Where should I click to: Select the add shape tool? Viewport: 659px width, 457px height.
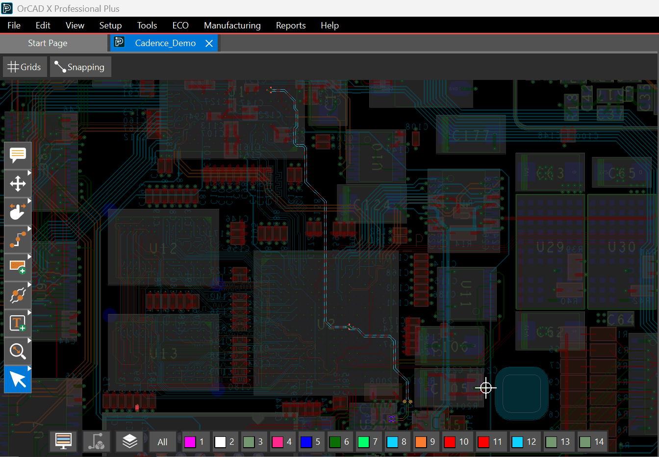coord(18,268)
